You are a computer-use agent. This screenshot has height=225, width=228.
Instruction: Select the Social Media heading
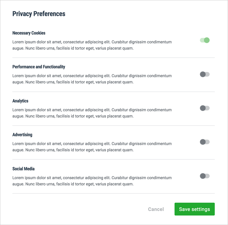click(x=24, y=168)
